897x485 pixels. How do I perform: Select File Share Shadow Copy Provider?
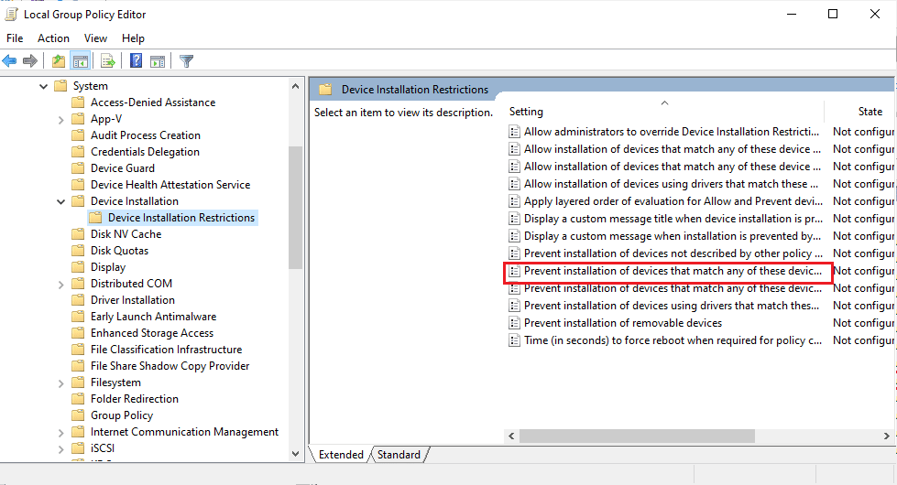[x=170, y=366]
